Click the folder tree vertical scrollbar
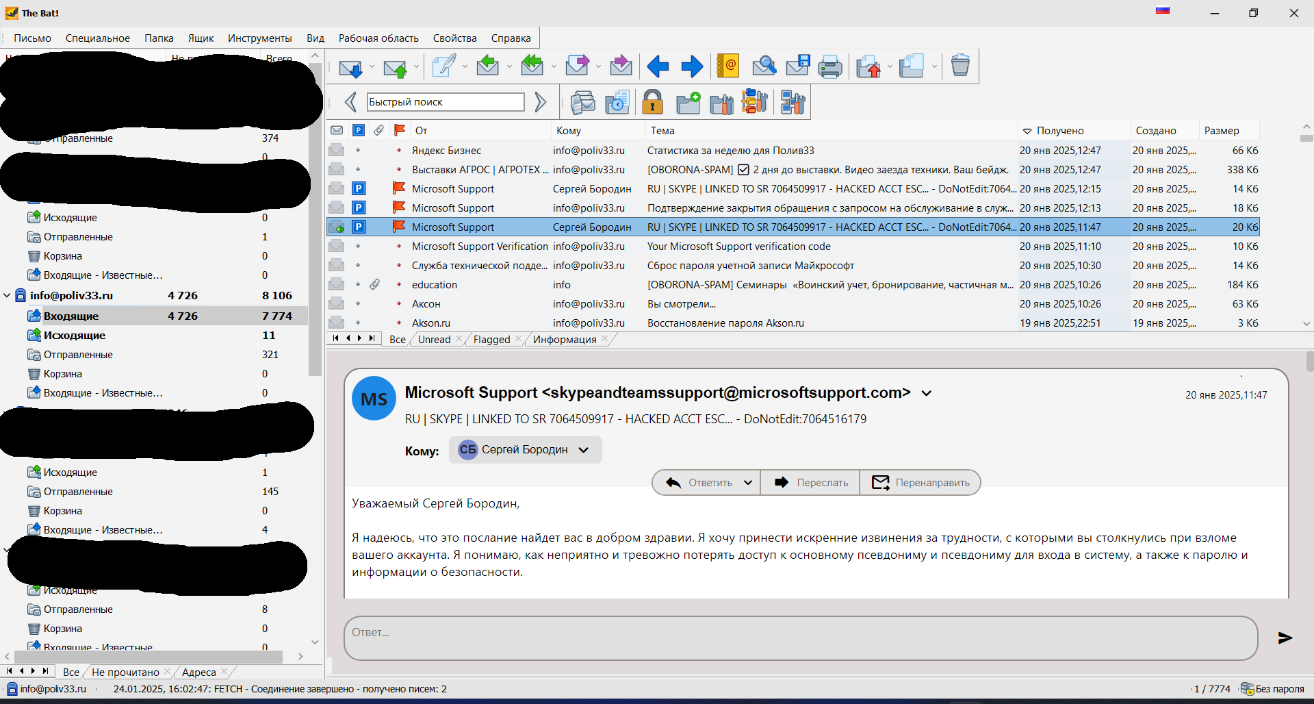Screen dimensions: 1314x704 pyautogui.click(x=315, y=219)
